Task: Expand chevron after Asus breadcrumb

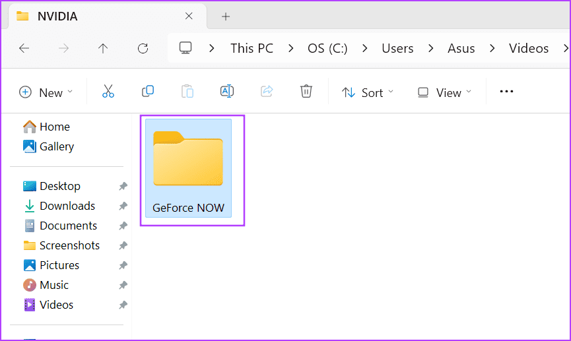Action: 492,48
